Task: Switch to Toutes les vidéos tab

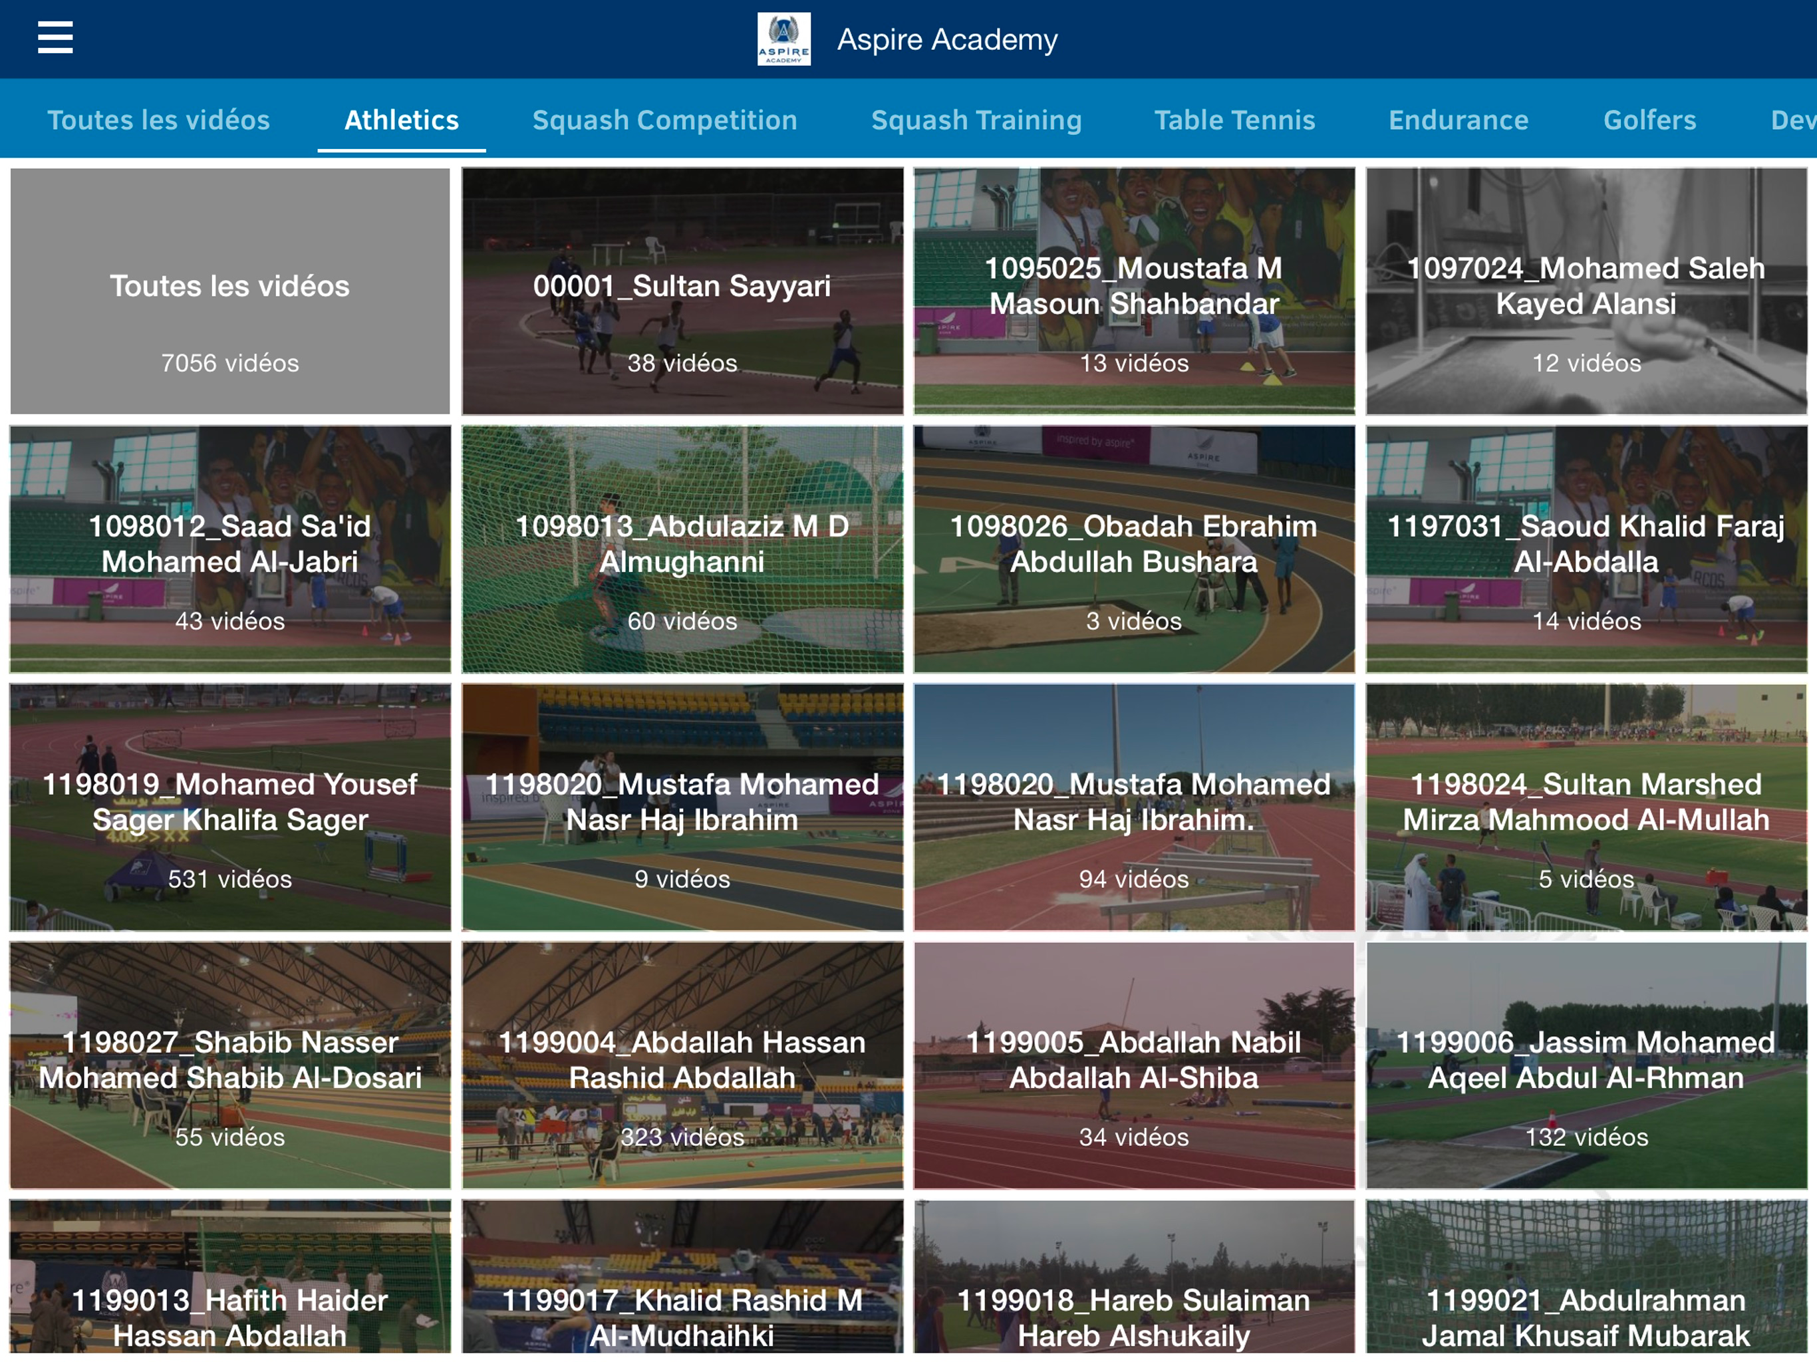Action: (x=158, y=120)
